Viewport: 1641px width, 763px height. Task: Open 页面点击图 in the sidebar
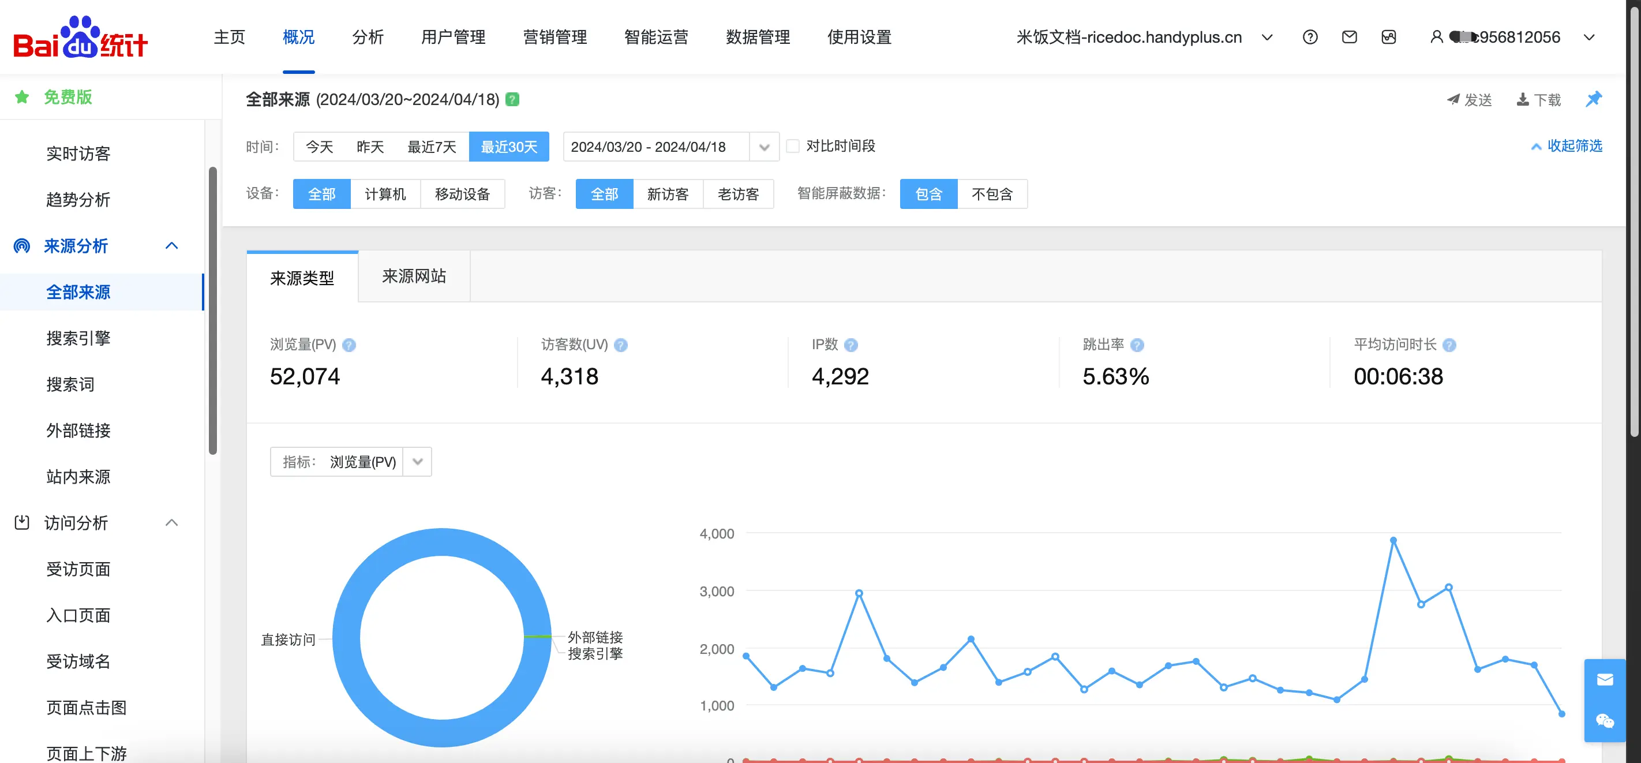coord(87,708)
